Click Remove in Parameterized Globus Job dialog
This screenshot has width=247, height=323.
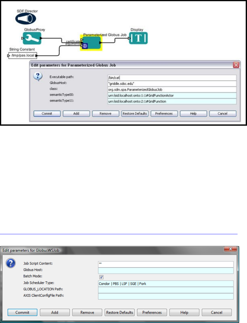106,114
